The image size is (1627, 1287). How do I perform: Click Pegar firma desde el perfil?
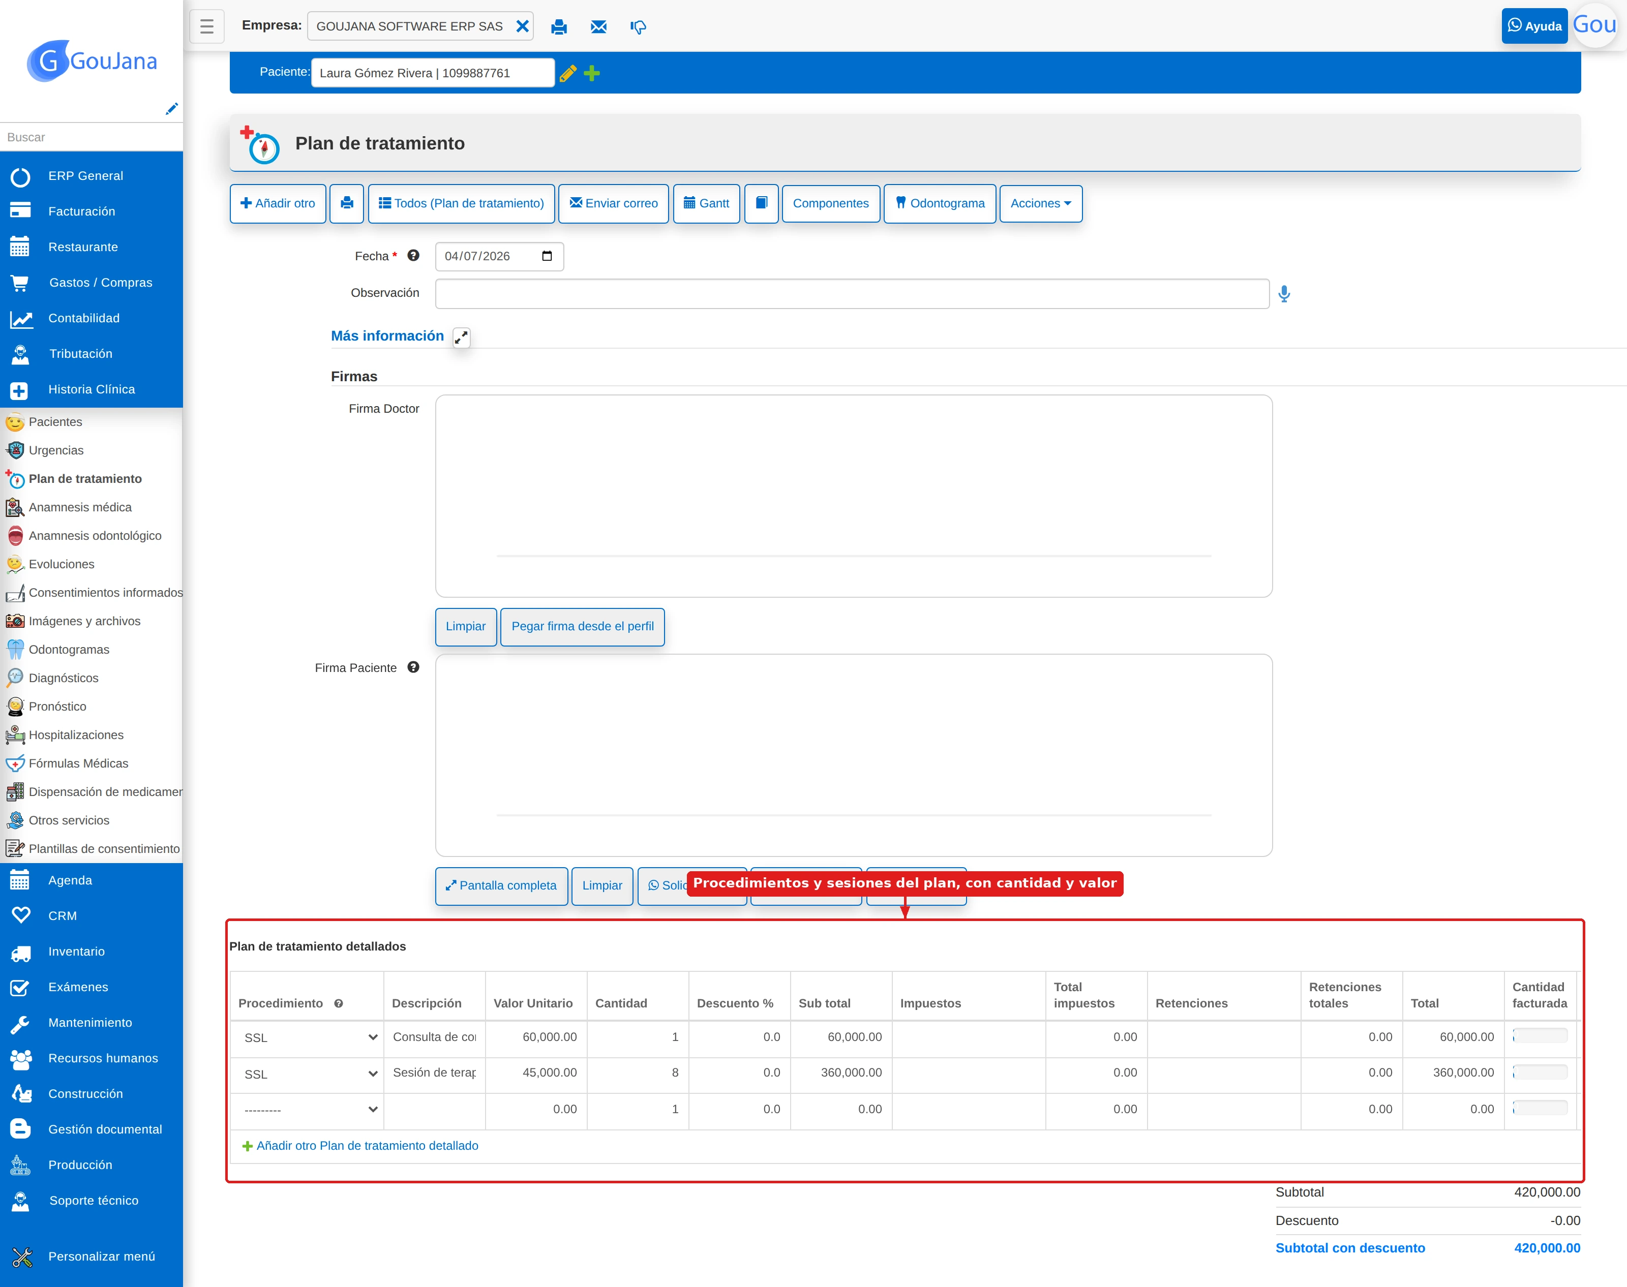click(583, 626)
